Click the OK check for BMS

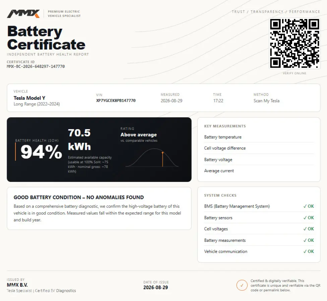(x=309, y=206)
